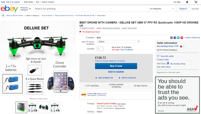The image size is (201, 114).
Task: Open the notifications bell icon
Action: 188,2
